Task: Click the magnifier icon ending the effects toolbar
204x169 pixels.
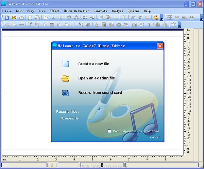Action: [173, 24]
